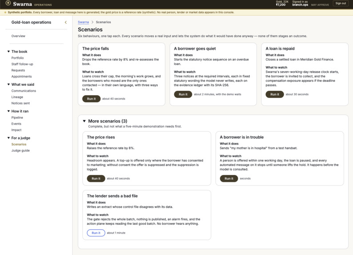Open Requests in the sidebar
Image resolution: width=353 pixels, height=255 pixels.
pyautogui.click(x=18, y=70)
